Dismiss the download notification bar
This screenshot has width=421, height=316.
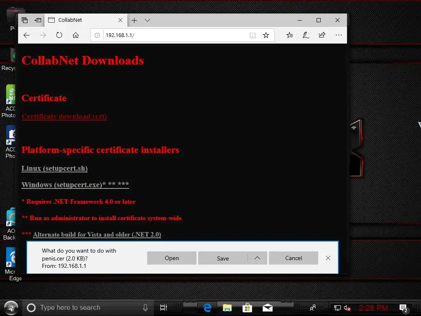(x=328, y=258)
